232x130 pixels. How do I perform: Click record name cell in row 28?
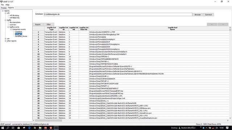(x=159, y=98)
